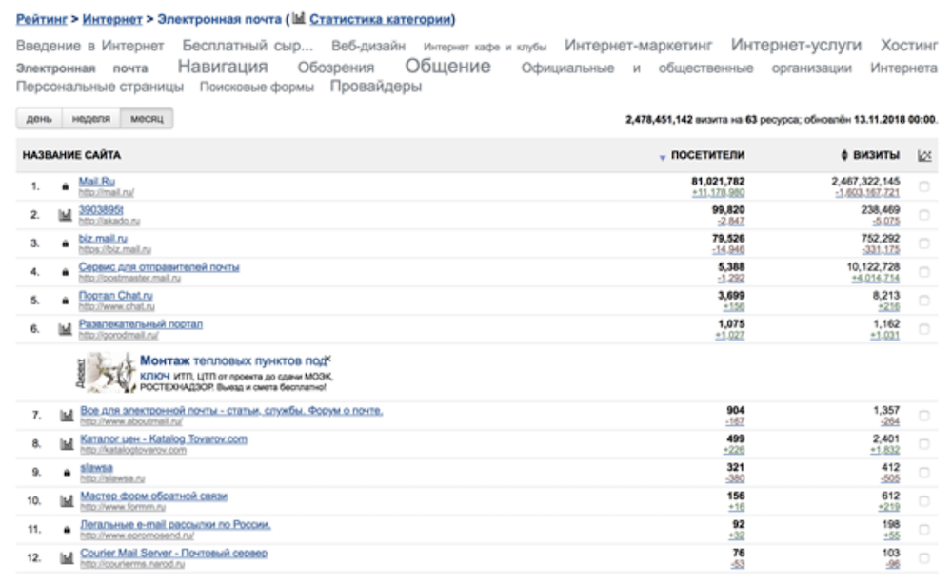Open stats chart icon for Katalog Tovarov.com
The image size is (952, 584).
[67, 444]
